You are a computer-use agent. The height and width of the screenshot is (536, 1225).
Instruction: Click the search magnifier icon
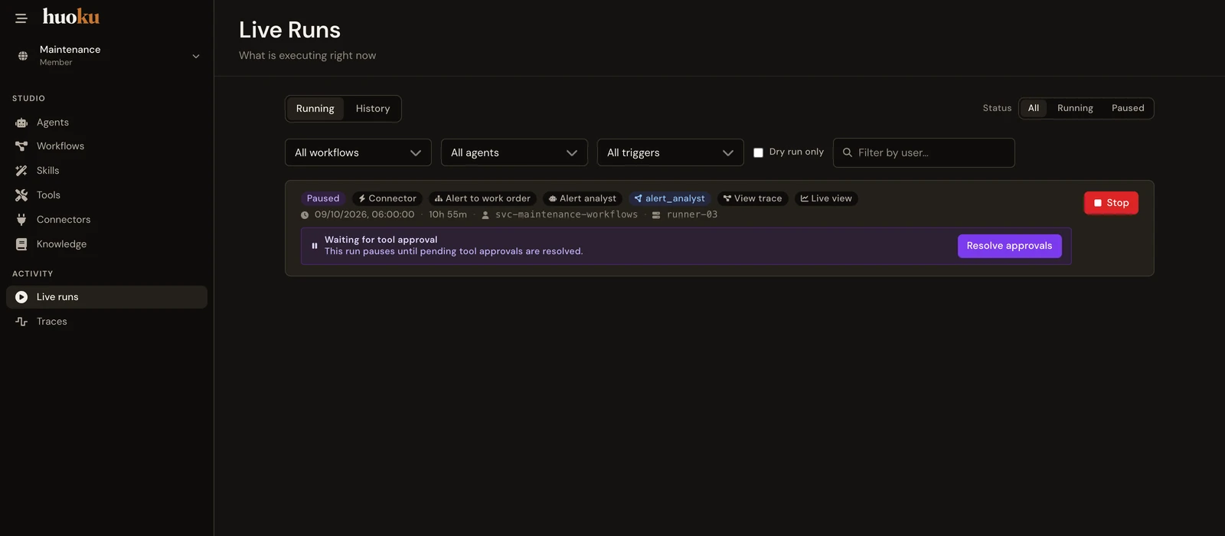[848, 152]
